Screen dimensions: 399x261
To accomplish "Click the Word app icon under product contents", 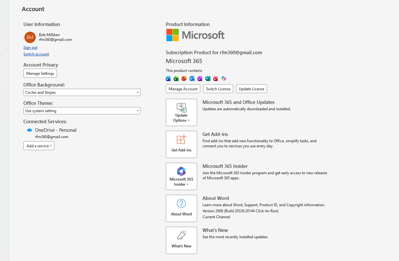I will pos(168,79).
